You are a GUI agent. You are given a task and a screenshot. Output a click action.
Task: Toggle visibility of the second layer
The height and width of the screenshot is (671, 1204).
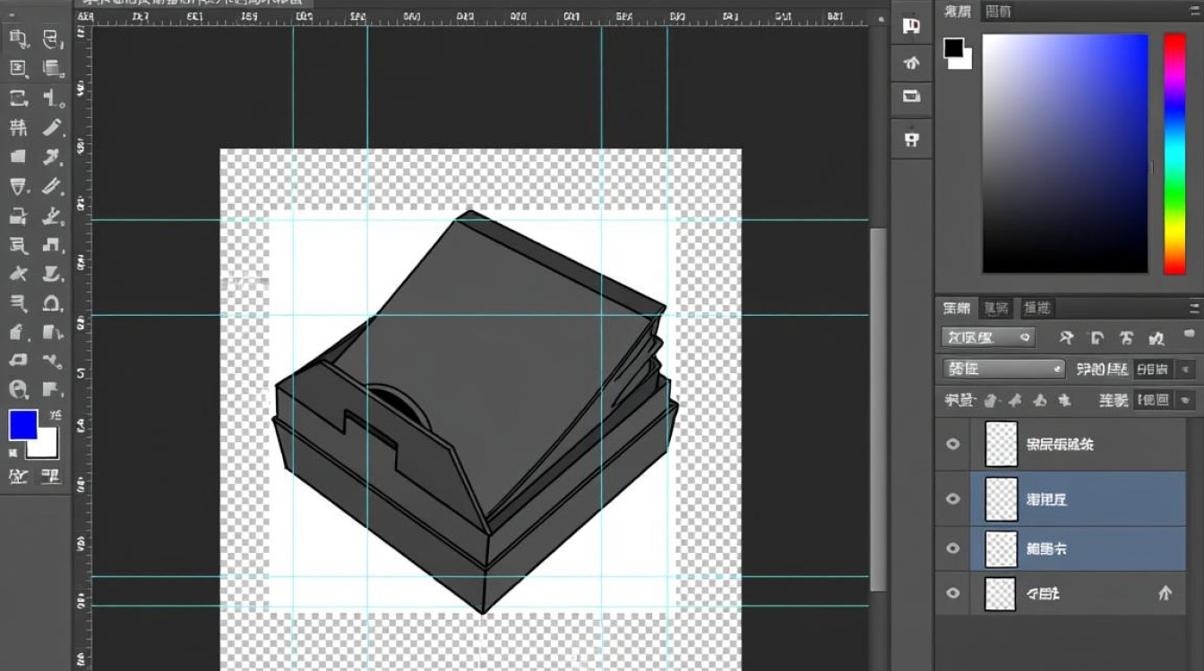click(x=952, y=498)
